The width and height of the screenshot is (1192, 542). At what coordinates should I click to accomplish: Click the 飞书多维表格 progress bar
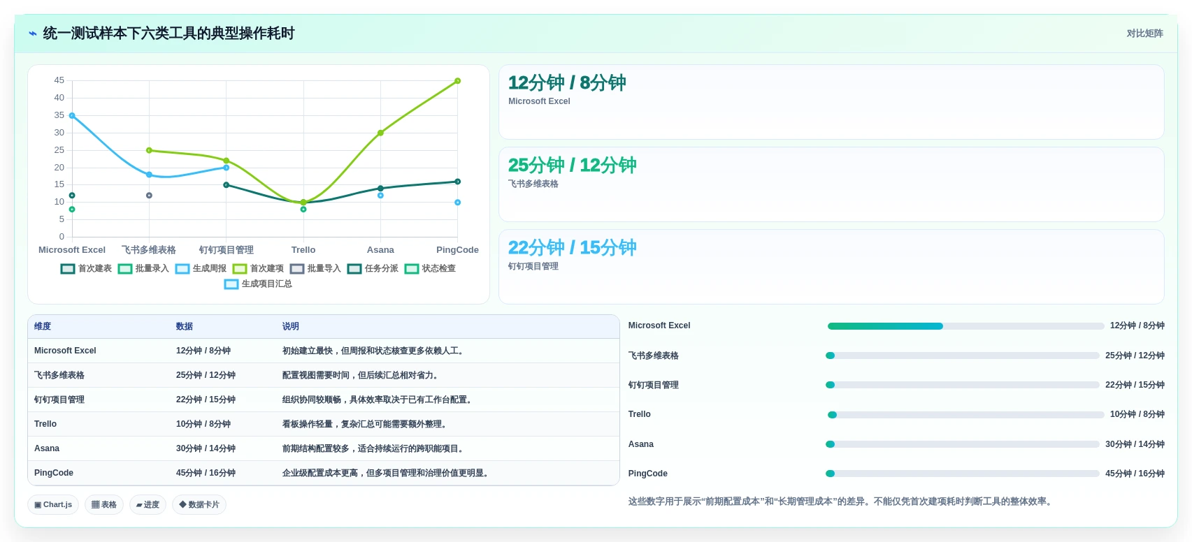click(x=963, y=356)
